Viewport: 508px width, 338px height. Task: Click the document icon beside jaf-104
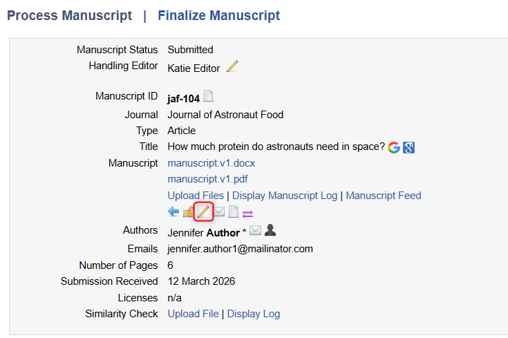pyautogui.click(x=208, y=97)
